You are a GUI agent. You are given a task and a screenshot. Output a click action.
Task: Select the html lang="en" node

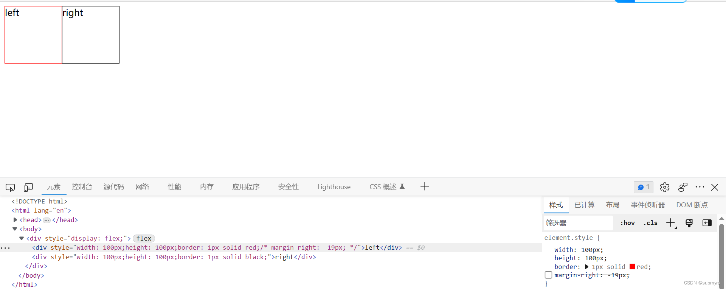(41, 210)
